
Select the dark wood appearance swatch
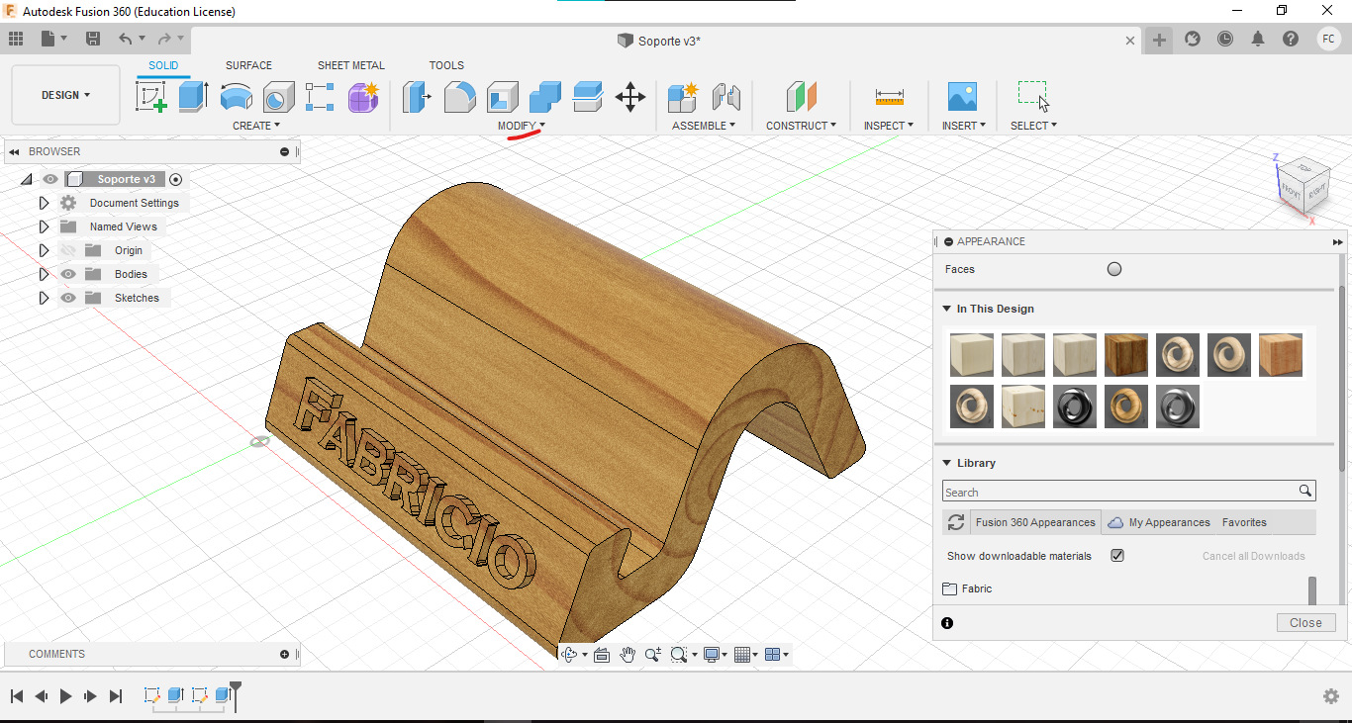click(x=1126, y=355)
